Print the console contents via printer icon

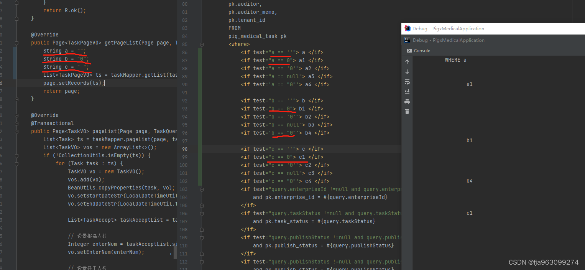pos(407,102)
